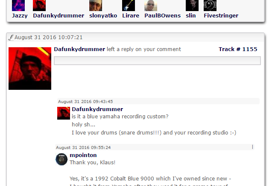Click slin's dark avatar image

192,6
